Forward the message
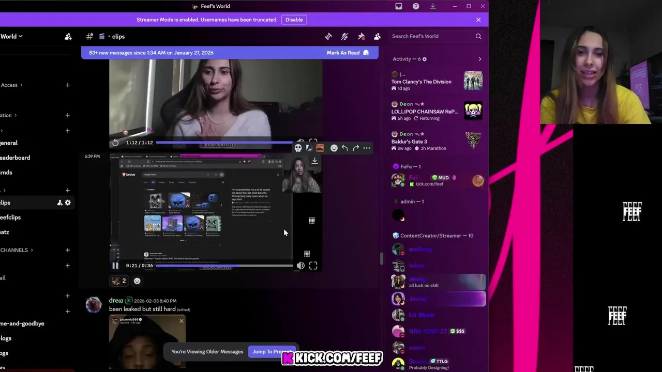The width and height of the screenshot is (662, 372). pyautogui.click(x=356, y=148)
